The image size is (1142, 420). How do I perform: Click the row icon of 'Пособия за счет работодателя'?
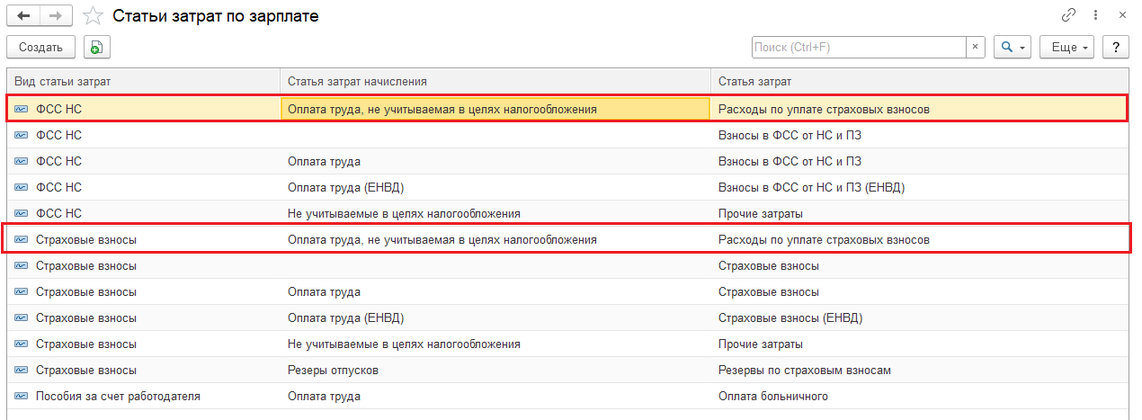[22, 396]
